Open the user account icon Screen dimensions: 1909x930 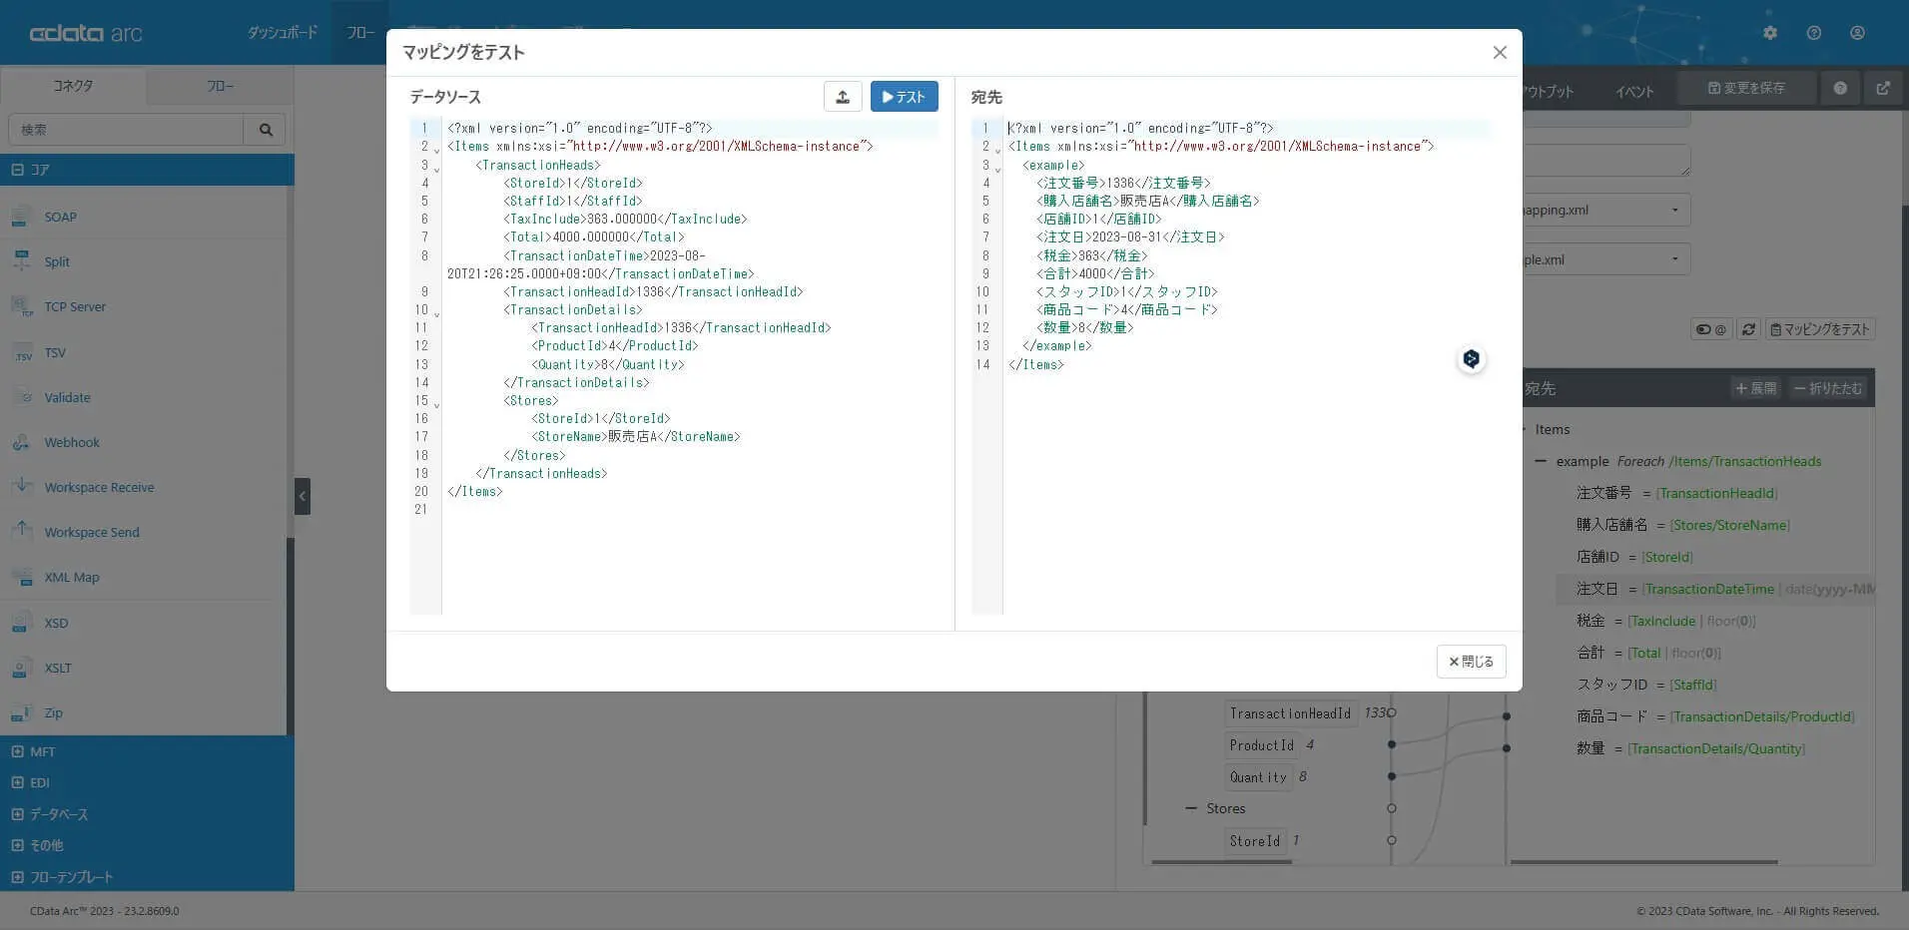click(1857, 33)
